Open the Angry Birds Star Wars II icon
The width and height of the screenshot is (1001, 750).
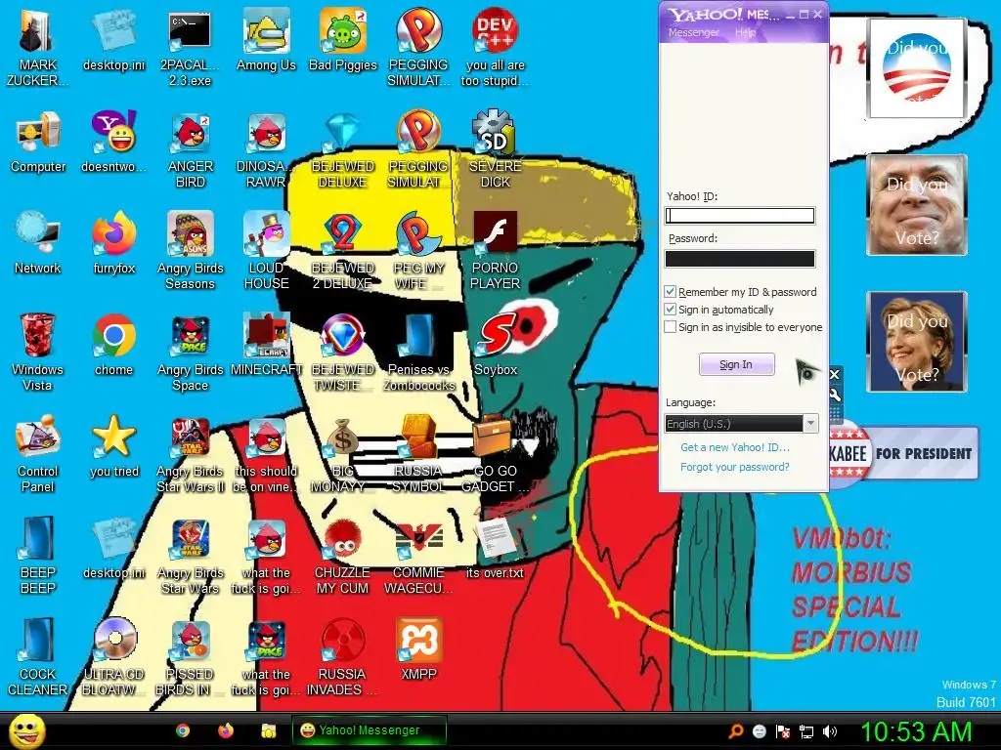tap(190, 453)
